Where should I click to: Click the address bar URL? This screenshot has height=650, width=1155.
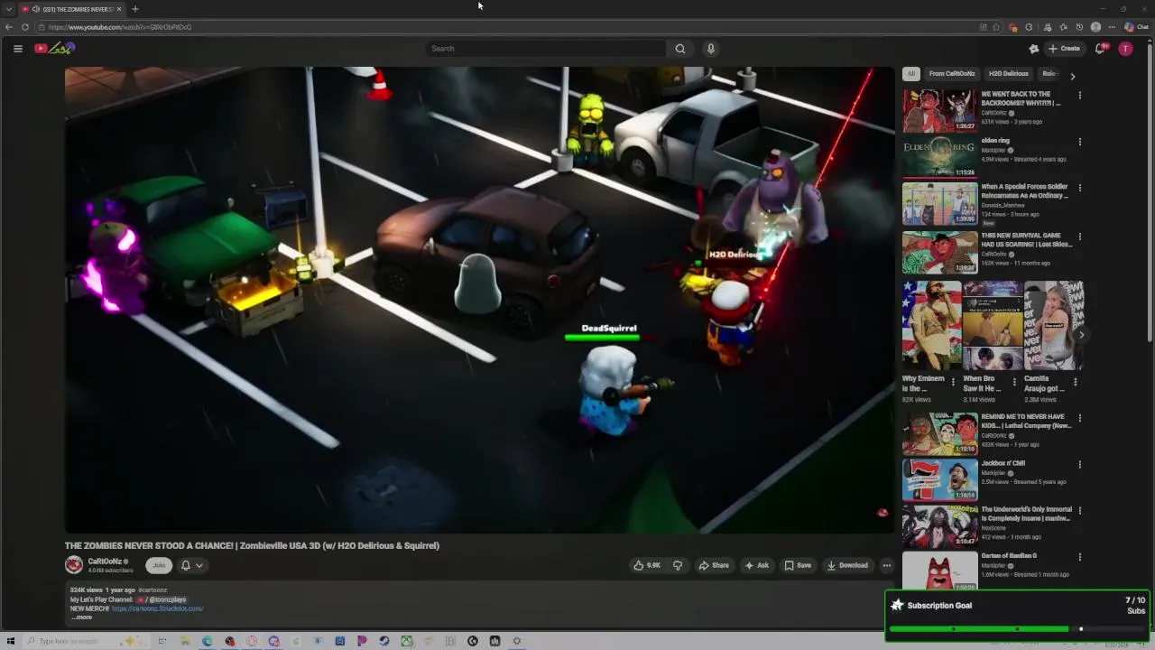[x=120, y=27]
